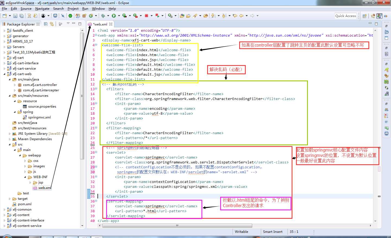Open the Outline fast view icon

click(386, 54)
